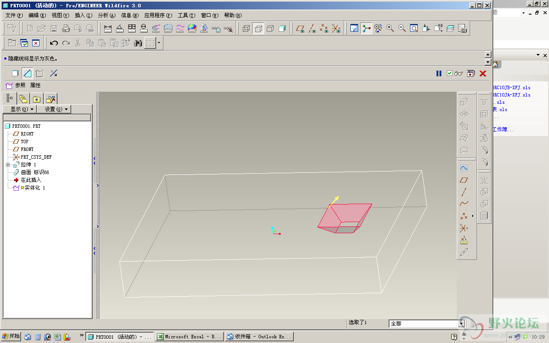The height and width of the screenshot is (343, 549).
Task: Toggle datum axes display
Action: coord(313,28)
